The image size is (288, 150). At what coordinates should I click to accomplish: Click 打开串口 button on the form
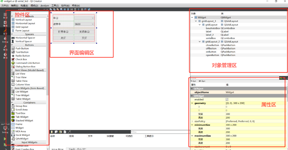pyautogui.click(x=63, y=32)
